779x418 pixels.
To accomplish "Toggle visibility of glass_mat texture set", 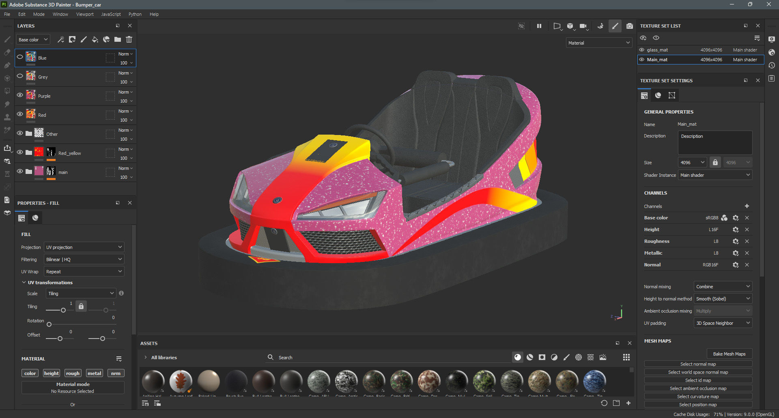I will 642,50.
